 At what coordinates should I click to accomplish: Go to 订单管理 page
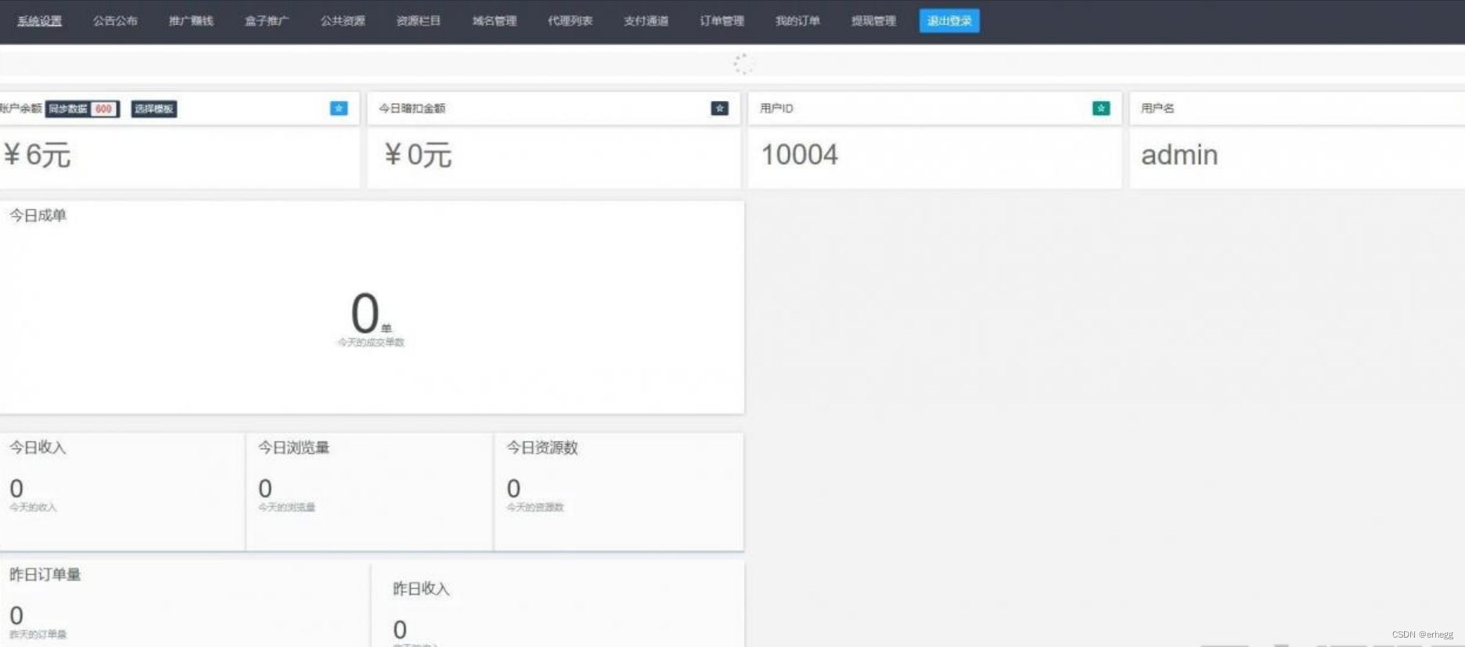[722, 21]
